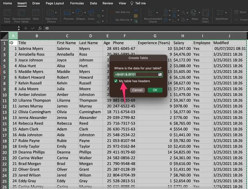This screenshot has height=189, width=248.
Task: Open the Shapes dropdown arrow
Action: (85, 13)
